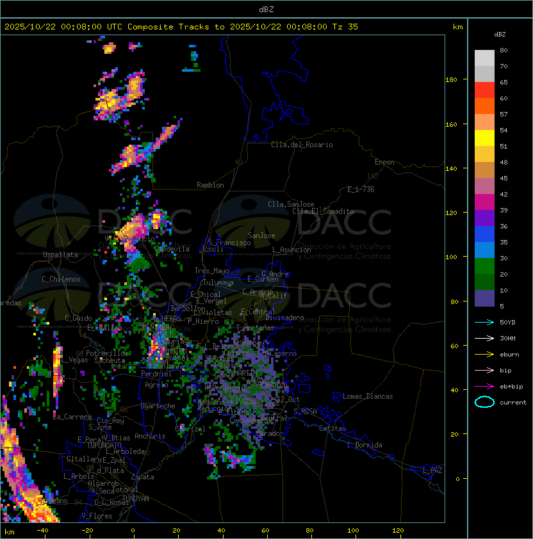Click the Anchoris location label
This screenshot has width=533, height=539.
click(x=150, y=436)
